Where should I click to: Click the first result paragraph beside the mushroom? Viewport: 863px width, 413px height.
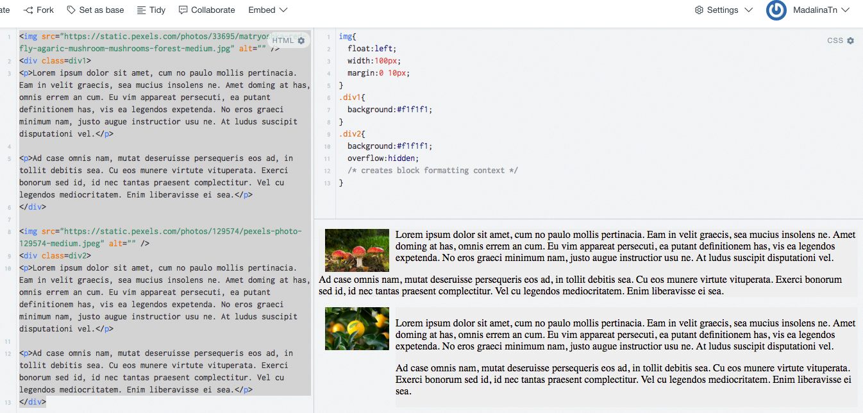[x=625, y=246]
